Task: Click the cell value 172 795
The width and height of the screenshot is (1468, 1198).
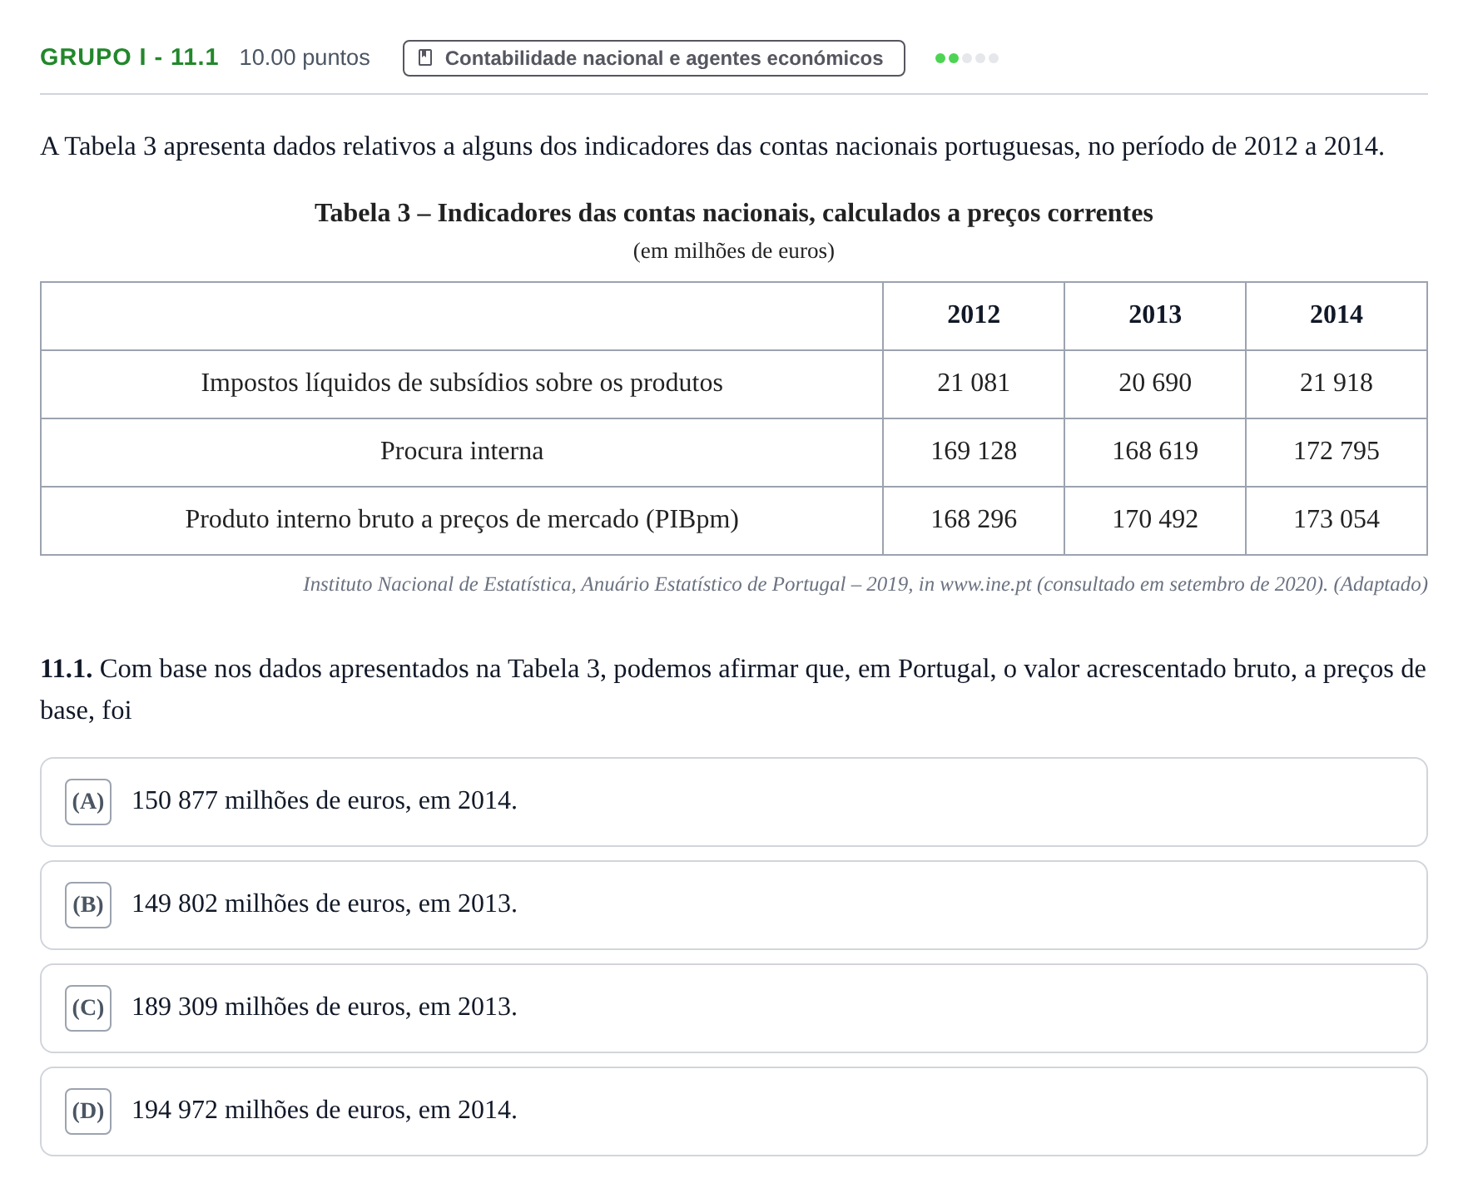Action: 1337,451
